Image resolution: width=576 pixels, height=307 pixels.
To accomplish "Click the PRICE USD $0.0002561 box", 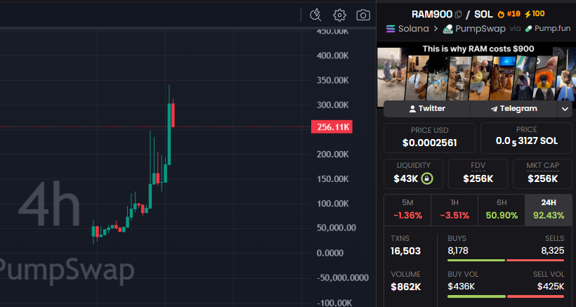I will click(429, 138).
